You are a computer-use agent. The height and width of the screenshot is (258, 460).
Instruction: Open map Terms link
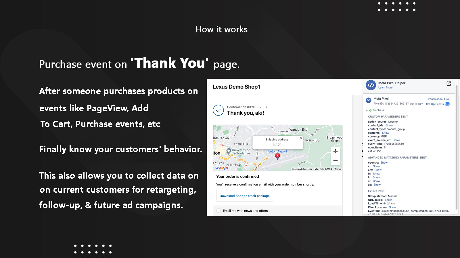coord(338,169)
